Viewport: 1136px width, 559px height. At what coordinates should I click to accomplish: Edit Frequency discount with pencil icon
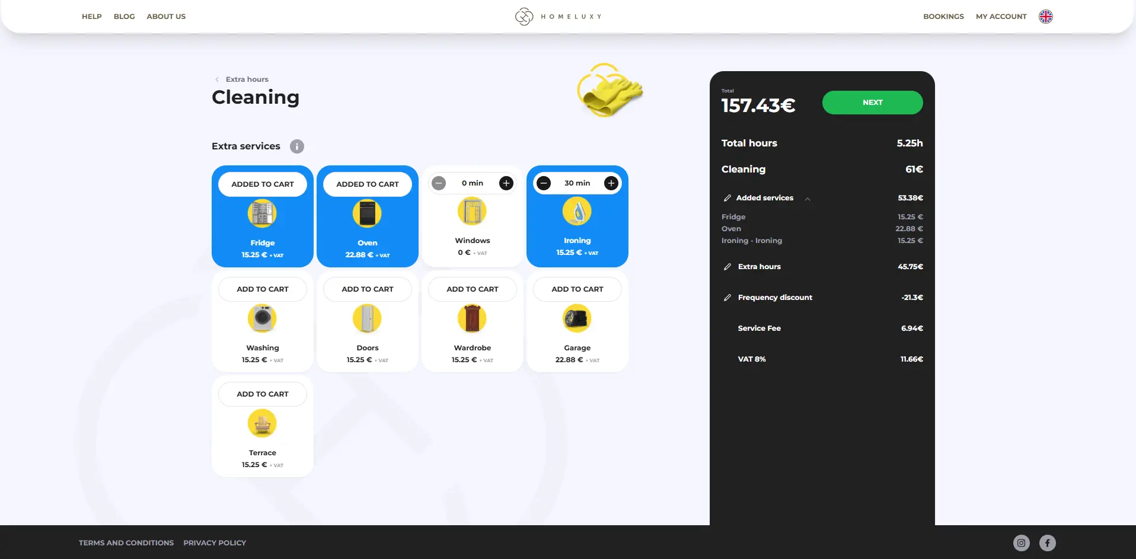tap(727, 298)
